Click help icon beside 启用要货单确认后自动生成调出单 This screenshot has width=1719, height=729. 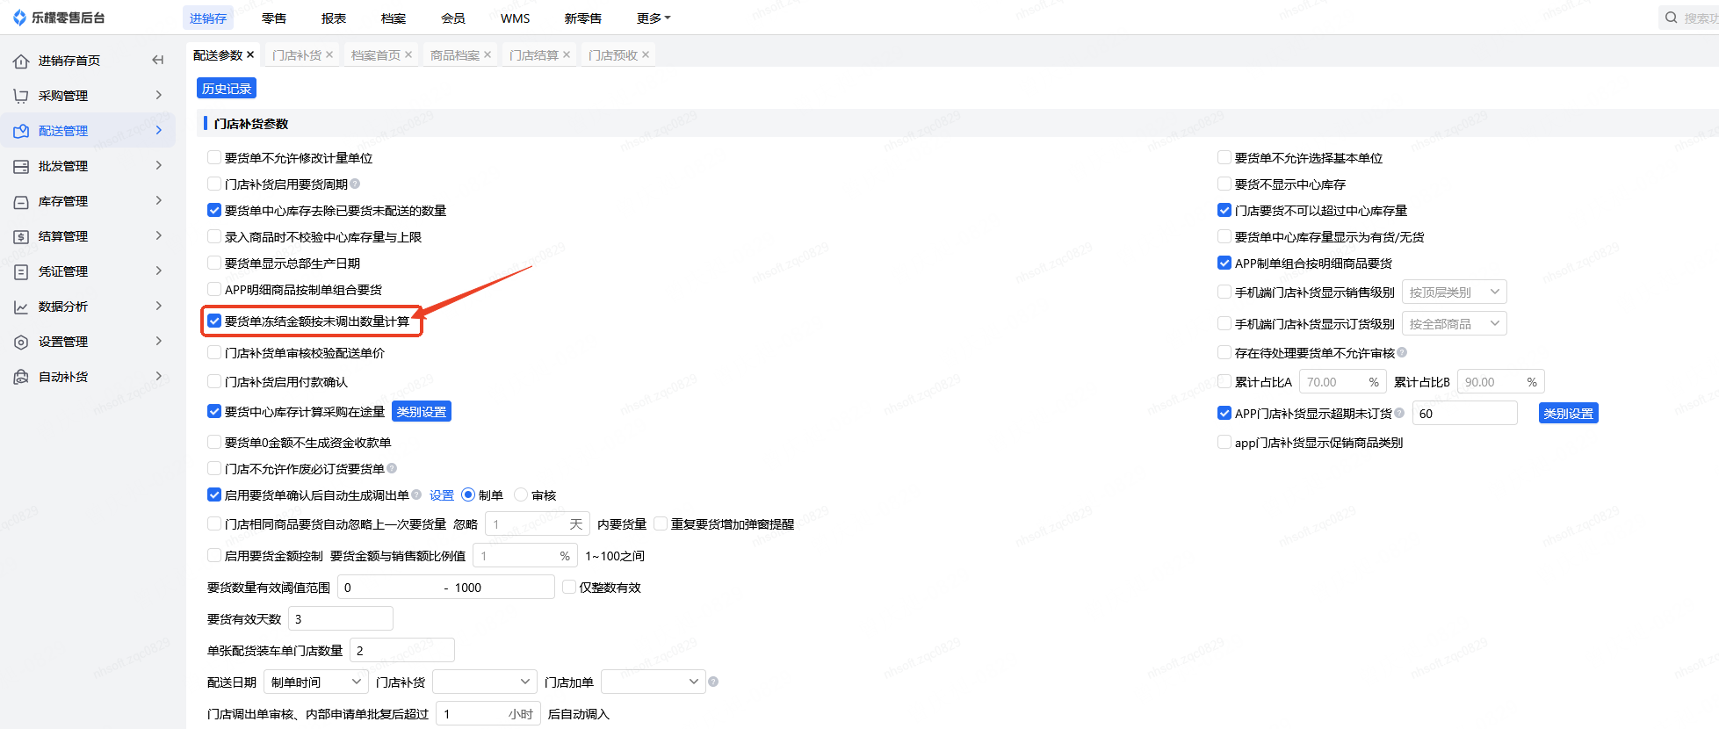coord(416,494)
